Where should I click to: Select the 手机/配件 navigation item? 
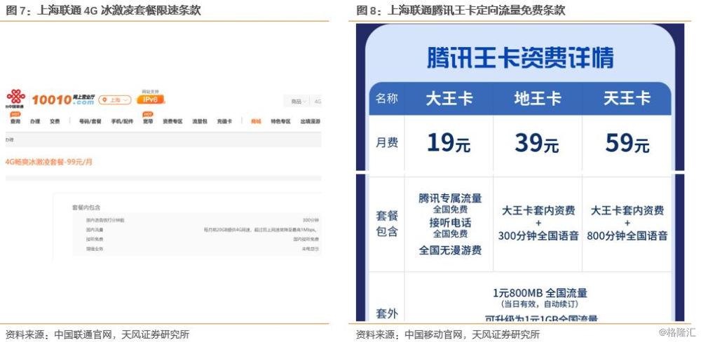coord(122,121)
